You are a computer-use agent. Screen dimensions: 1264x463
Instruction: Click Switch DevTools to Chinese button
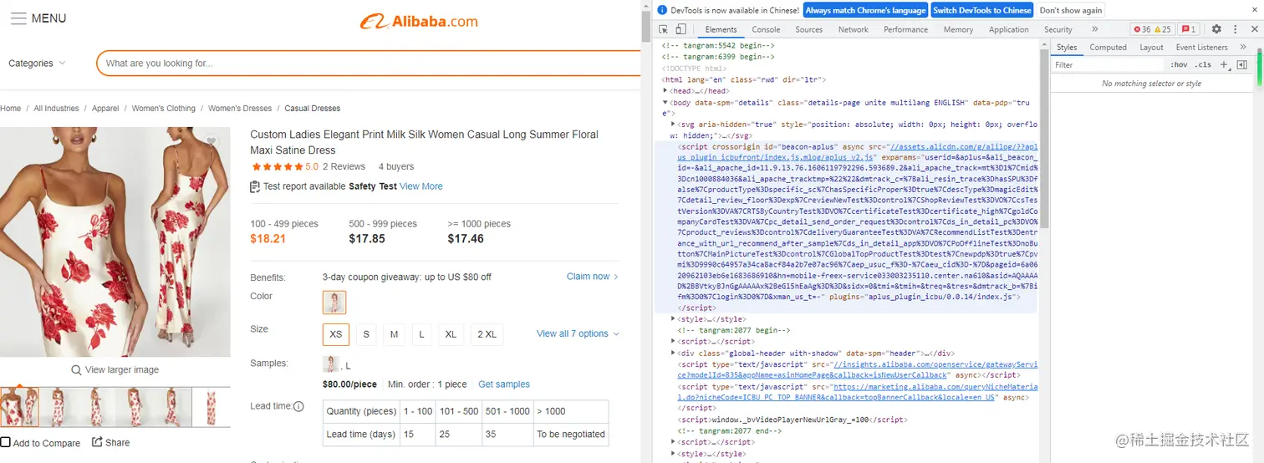(x=981, y=10)
